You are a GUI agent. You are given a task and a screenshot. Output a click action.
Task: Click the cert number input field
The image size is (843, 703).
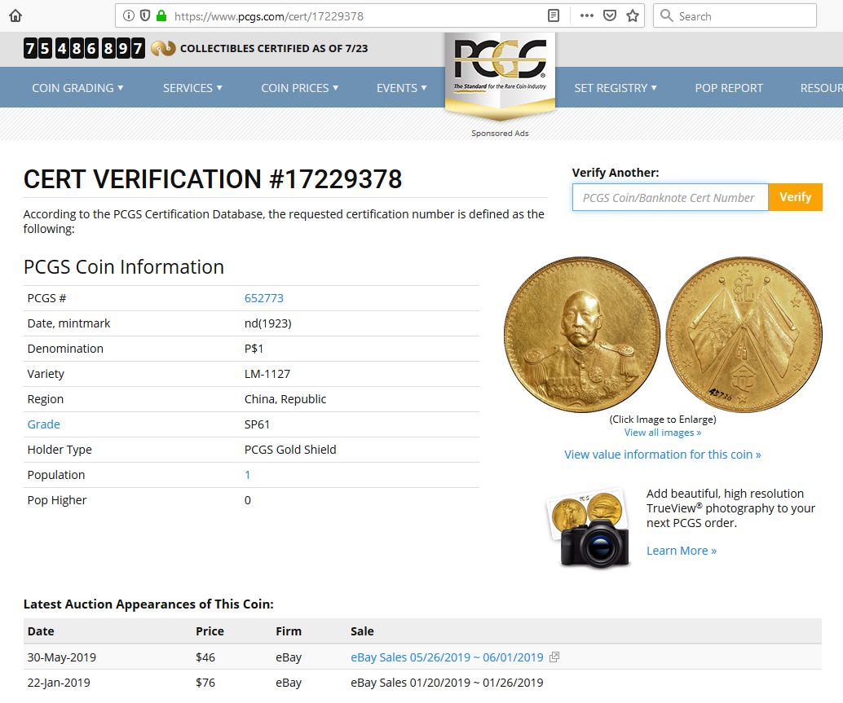click(669, 197)
